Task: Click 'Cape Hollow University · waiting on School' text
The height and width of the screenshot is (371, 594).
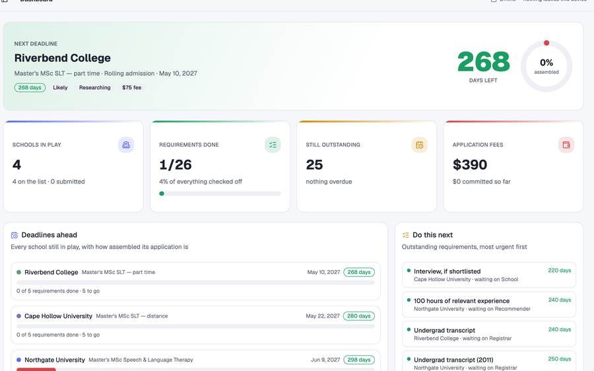Action: tap(466, 279)
